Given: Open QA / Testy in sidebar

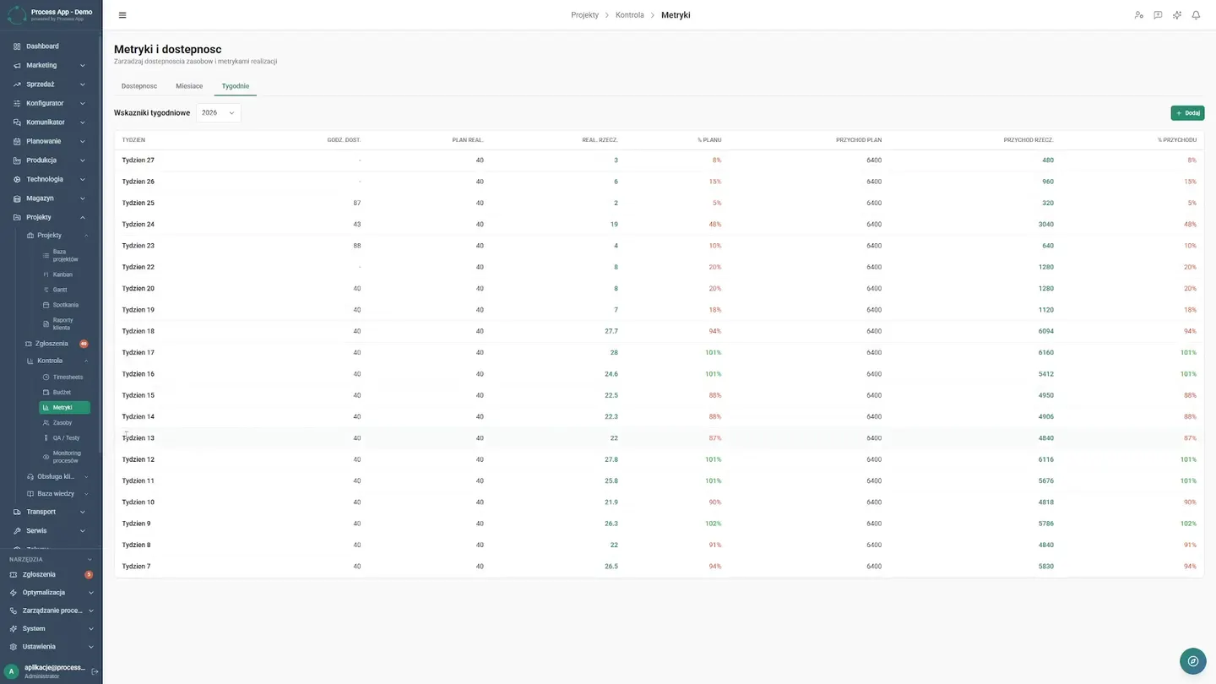Looking at the screenshot, I should (x=65, y=438).
